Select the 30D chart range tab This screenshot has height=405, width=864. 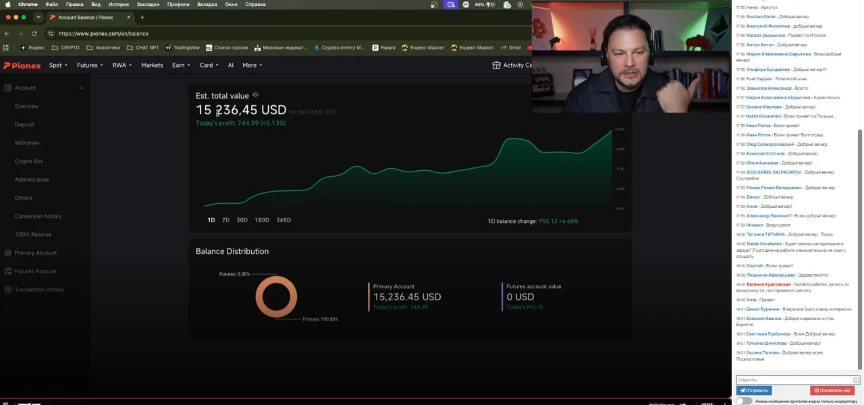point(242,220)
